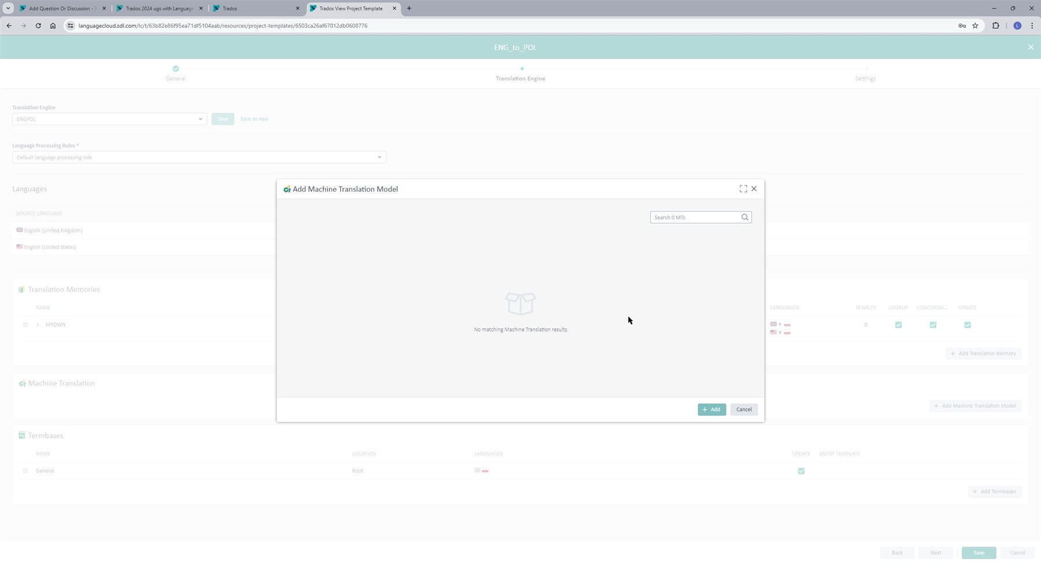Viewport: 1041px width, 565px height.
Task: Click the Machine Translation section icon
Action: 23,383
